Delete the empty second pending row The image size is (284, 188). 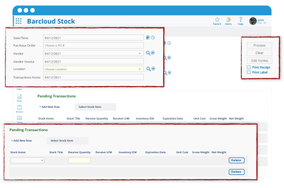(x=236, y=172)
